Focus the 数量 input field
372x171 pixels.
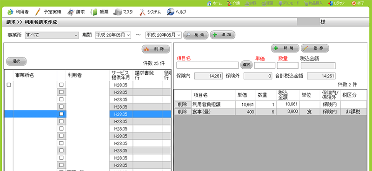(287, 66)
